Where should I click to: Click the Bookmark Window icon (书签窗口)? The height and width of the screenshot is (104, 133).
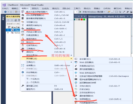click(x=23, y=22)
